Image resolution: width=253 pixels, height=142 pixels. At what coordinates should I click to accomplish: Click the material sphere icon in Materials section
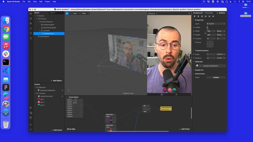(197, 66)
